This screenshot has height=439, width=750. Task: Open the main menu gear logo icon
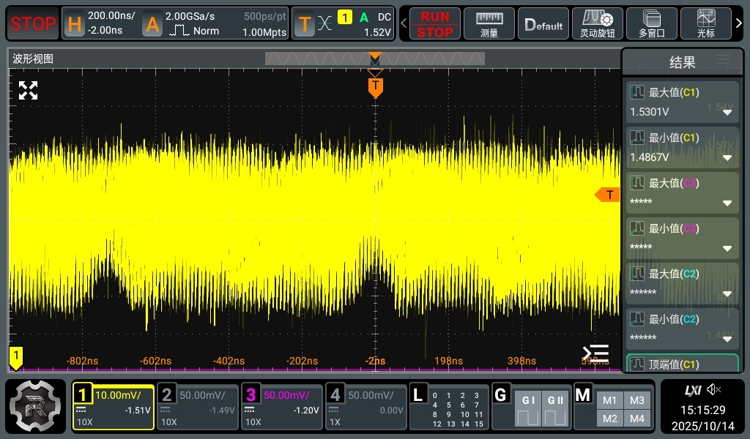click(37, 406)
